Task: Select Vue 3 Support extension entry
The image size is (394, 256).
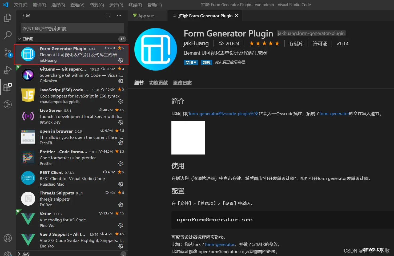Action: click(71, 240)
